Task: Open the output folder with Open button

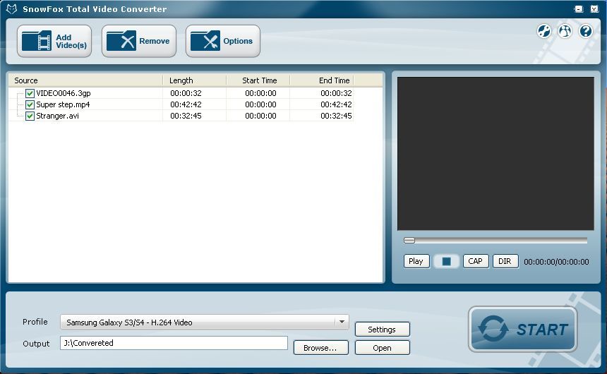Action: [382, 348]
